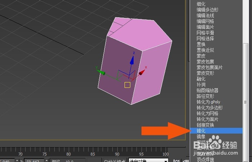Click frame 70 on the timeline
Viewport: 252px width, 162px height.
(x=21, y=154)
